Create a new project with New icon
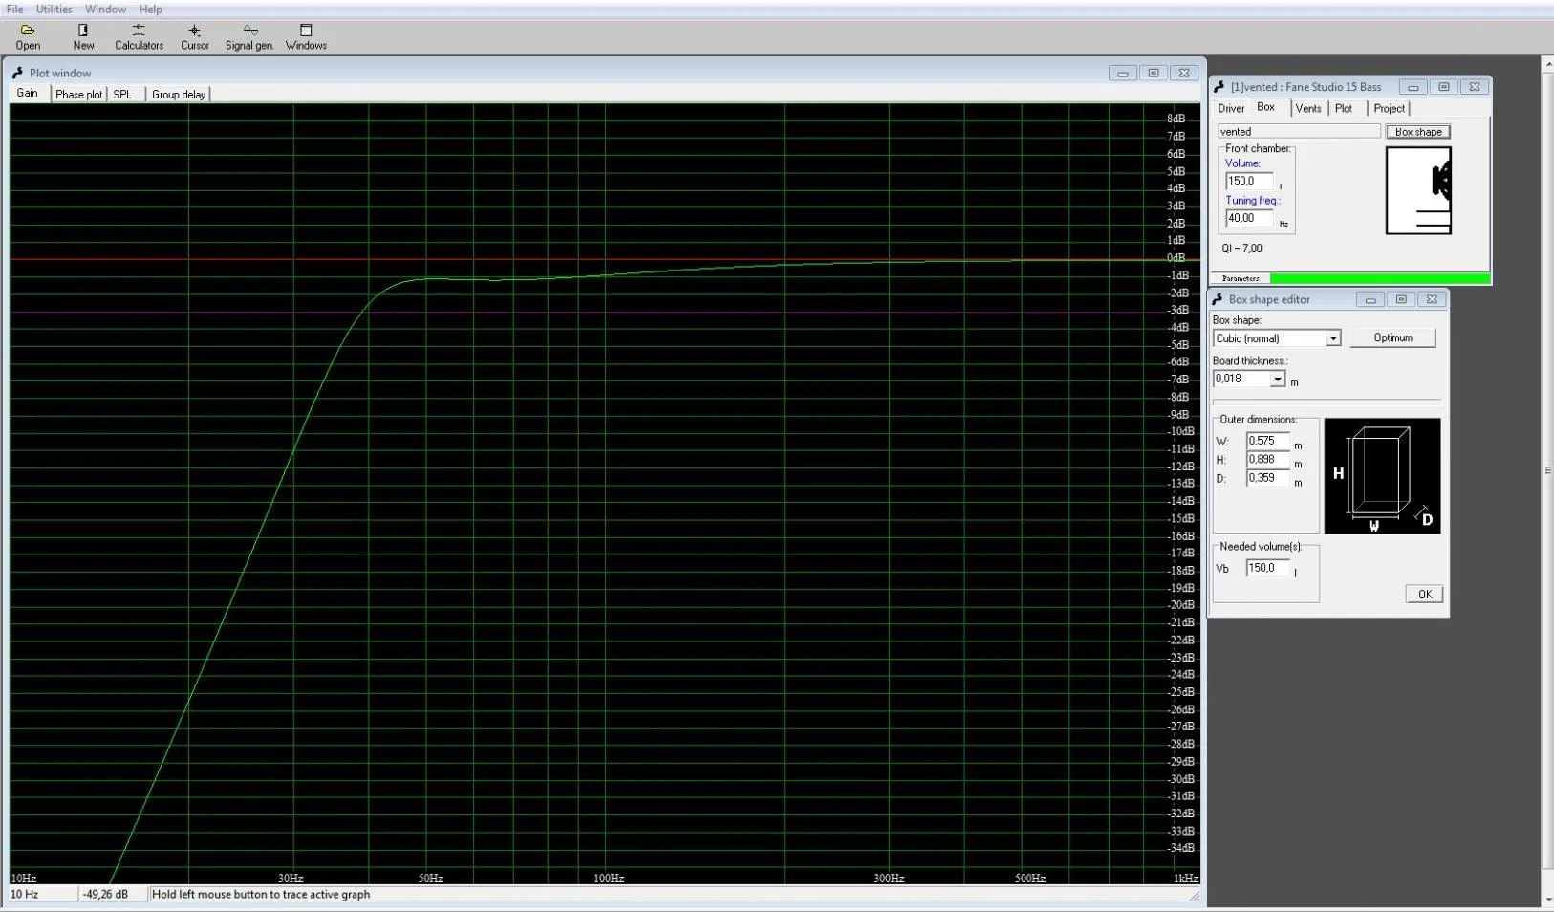 click(x=83, y=36)
